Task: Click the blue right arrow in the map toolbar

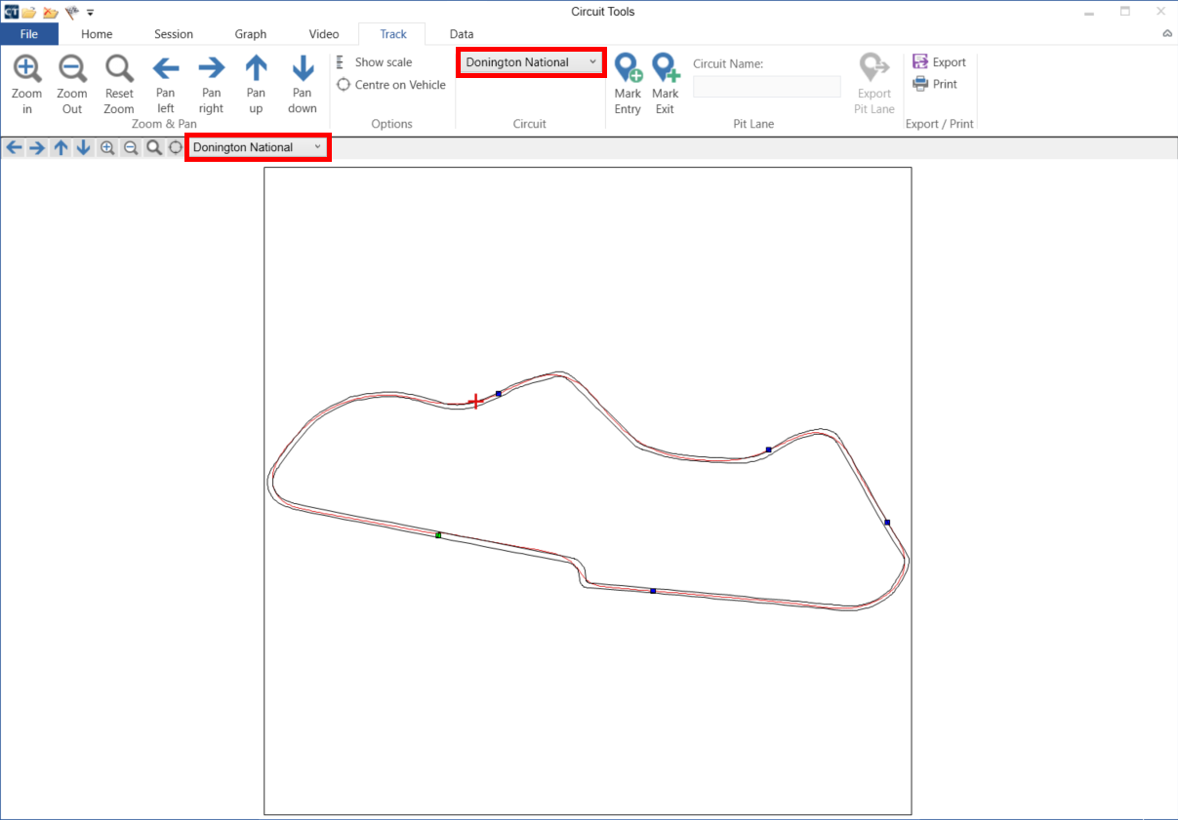Action: pos(37,147)
